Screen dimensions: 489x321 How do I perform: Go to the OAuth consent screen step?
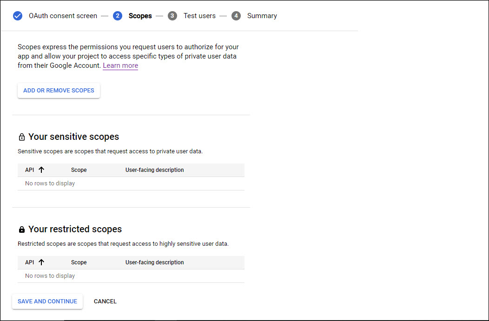pos(63,16)
